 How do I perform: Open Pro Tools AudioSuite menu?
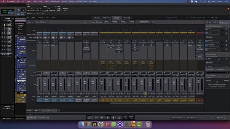tap(55, 1)
